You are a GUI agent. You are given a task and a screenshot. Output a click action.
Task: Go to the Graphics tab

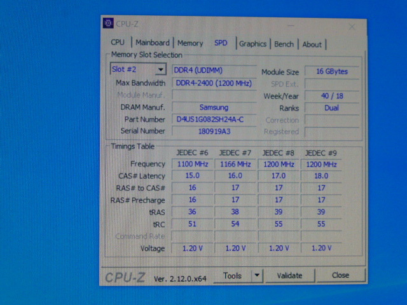[x=253, y=44]
